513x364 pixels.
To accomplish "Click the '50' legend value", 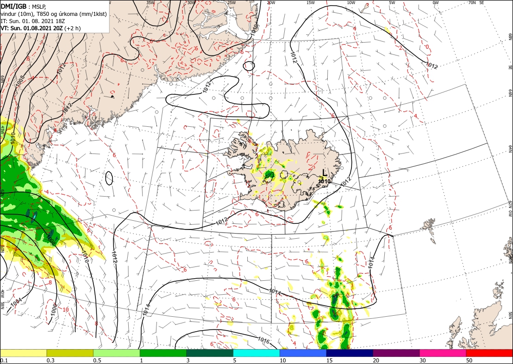I will point(469,360).
